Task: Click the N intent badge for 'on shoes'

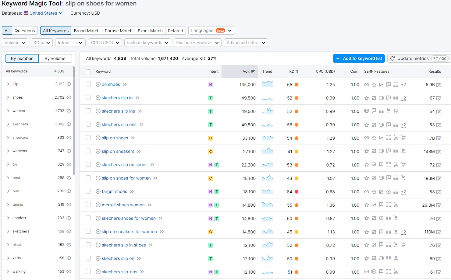Action: 211,85
